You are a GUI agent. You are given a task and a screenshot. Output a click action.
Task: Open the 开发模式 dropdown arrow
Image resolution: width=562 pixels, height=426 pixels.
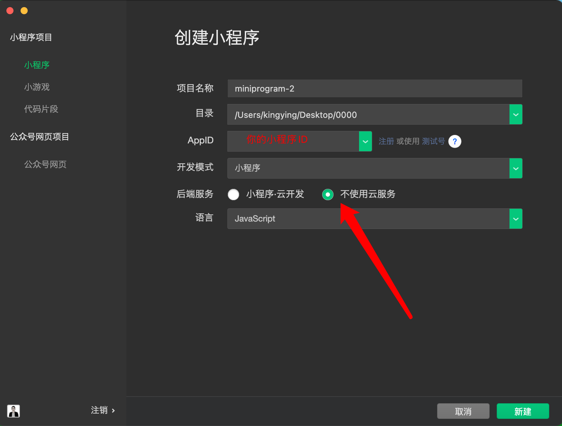(x=516, y=168)
